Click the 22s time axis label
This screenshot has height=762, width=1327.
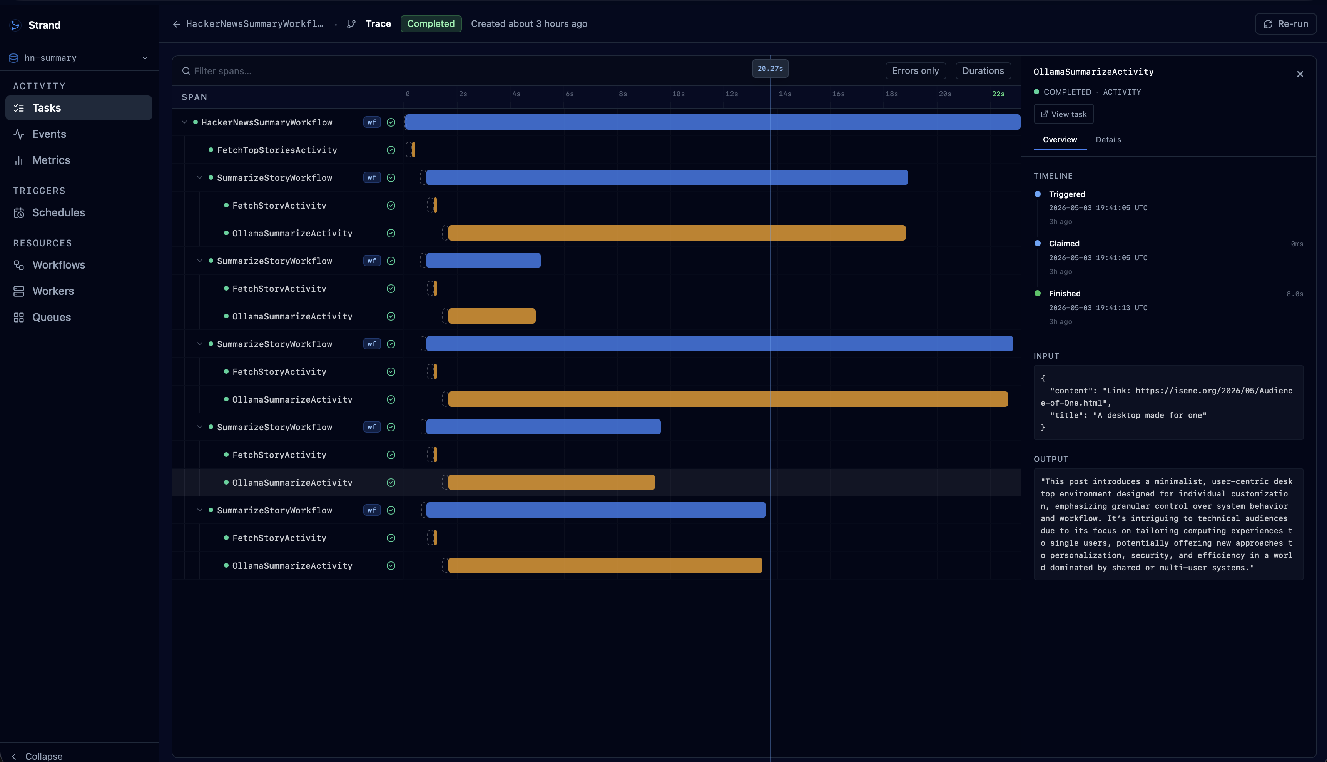(998, 94)
